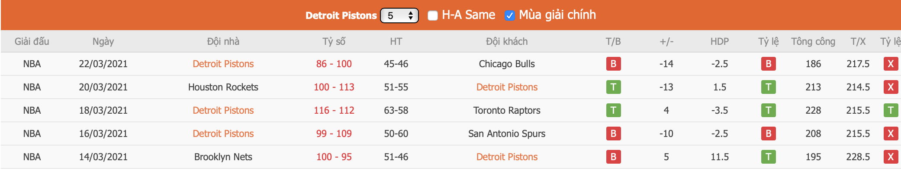Click the Tổng công column header

pyautogui.click(x=813, y=41)
